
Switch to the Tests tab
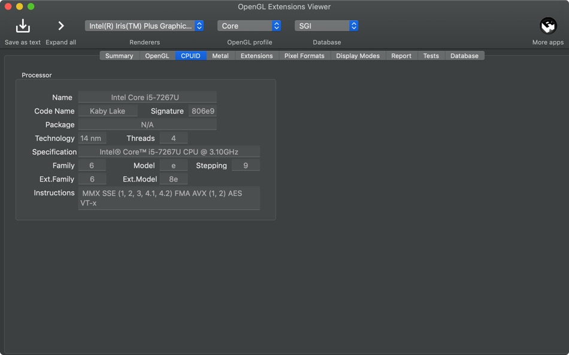431,56
